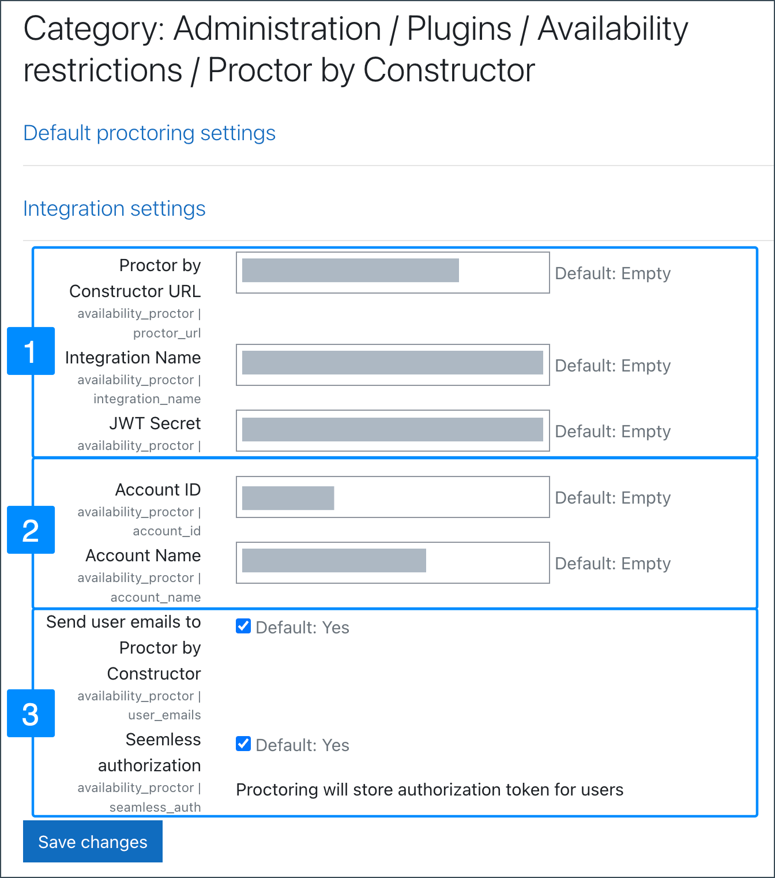Click the number 2 callout badge
Screen dimensions: 775x878
[31, 530]
